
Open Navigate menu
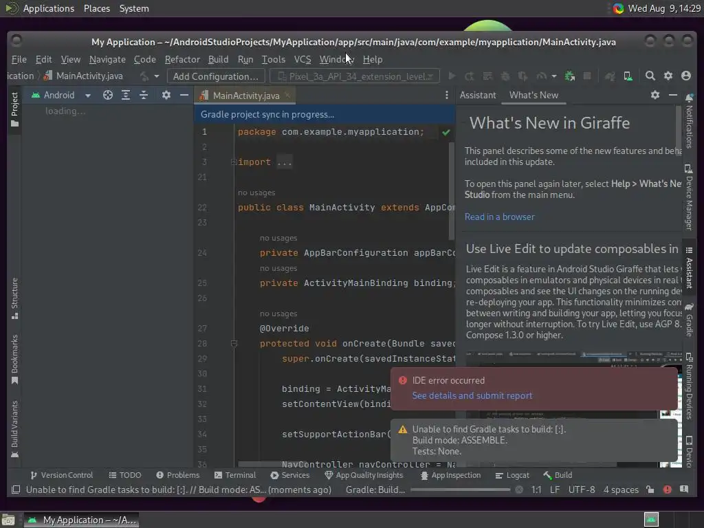point(107,59)
